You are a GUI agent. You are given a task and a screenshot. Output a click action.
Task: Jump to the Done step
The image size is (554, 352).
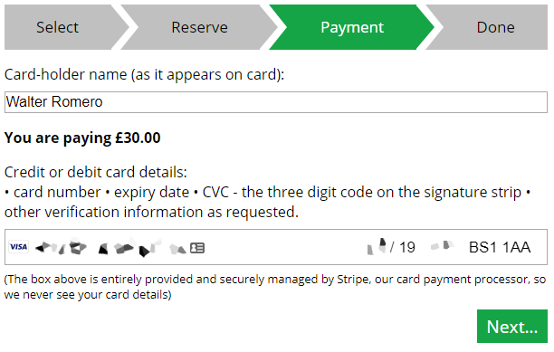[x=495, y=27]
